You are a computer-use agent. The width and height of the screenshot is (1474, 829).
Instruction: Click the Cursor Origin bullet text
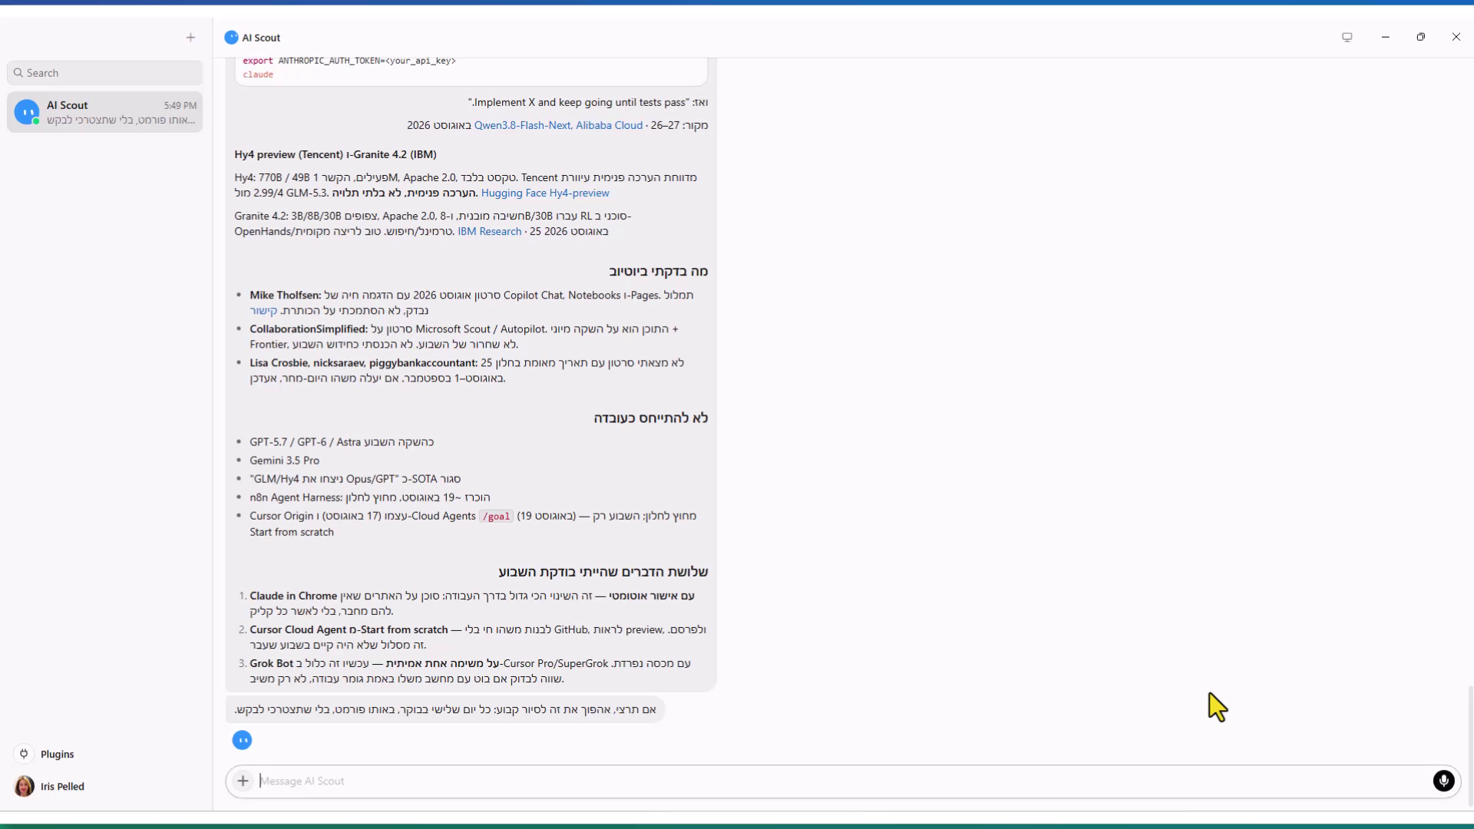pos(473,523)
